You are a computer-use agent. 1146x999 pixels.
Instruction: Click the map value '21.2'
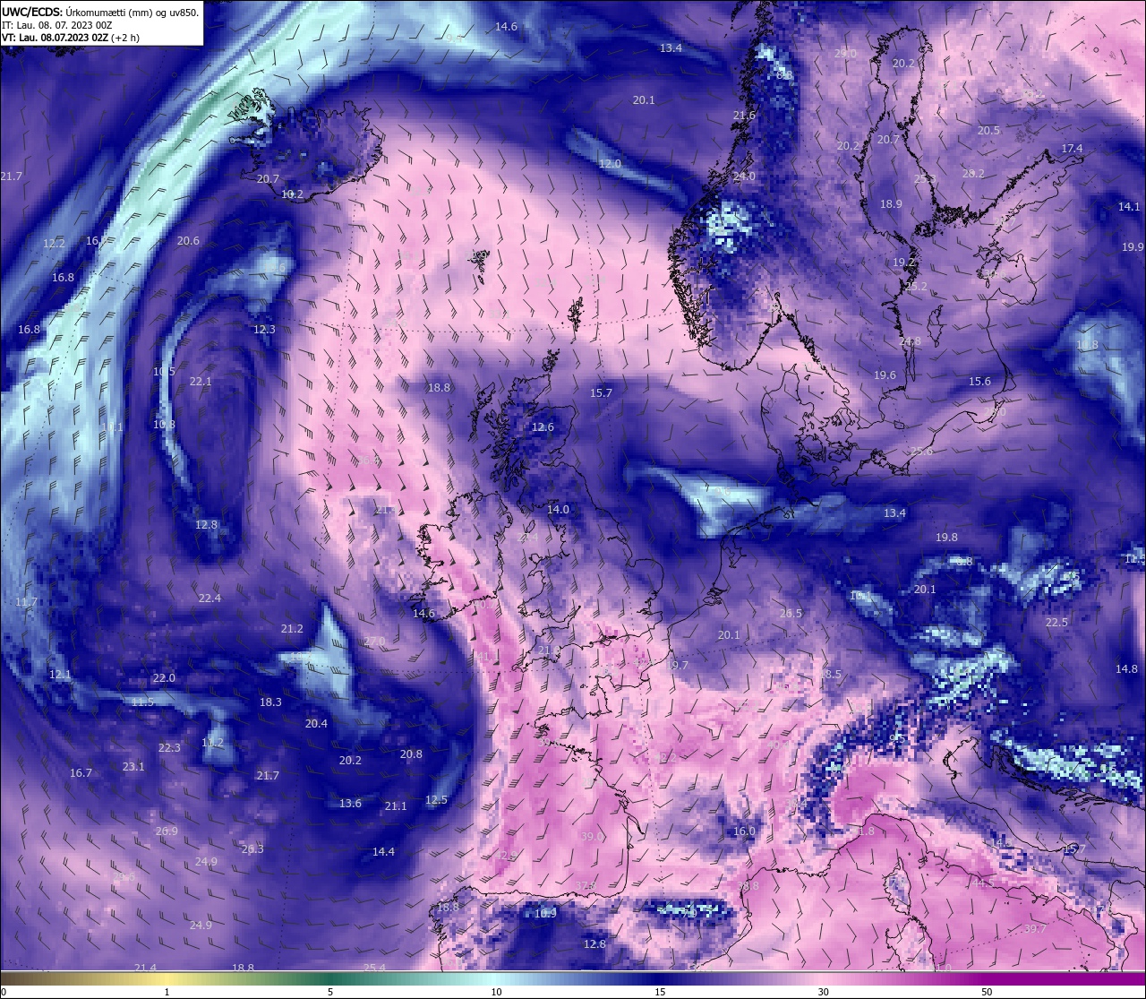[292, 630]
